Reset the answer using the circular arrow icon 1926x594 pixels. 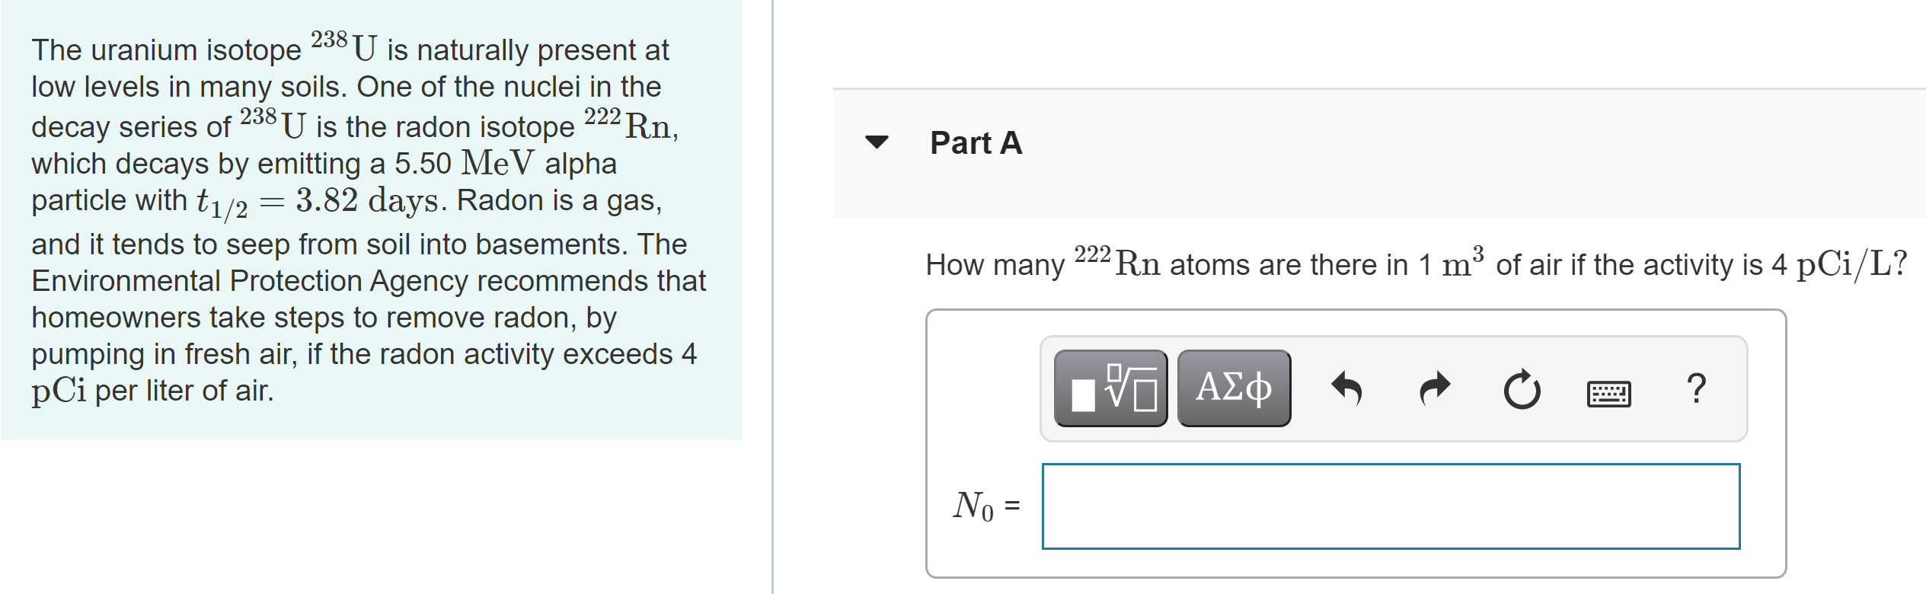click(x=1522, y=391)
